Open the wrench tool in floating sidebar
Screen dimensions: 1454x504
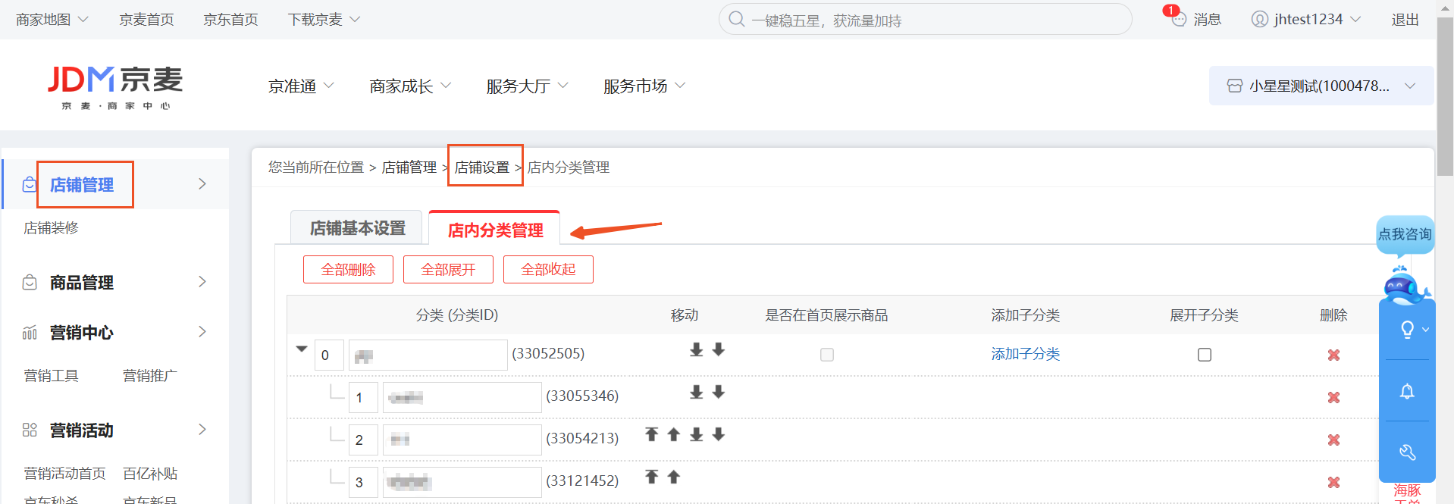[x=1406, y=452]
